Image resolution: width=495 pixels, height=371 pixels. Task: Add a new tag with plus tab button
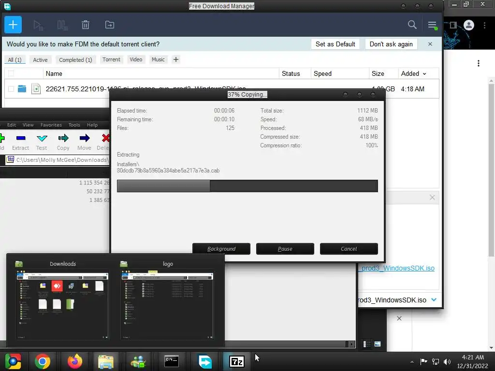(x=176, y=59)
